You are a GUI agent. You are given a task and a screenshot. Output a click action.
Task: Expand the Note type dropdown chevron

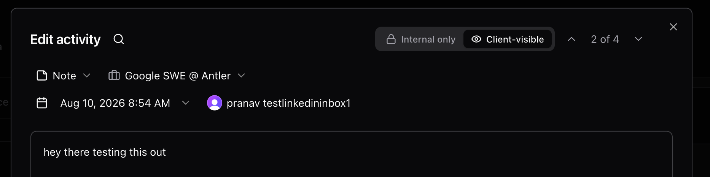87,76
